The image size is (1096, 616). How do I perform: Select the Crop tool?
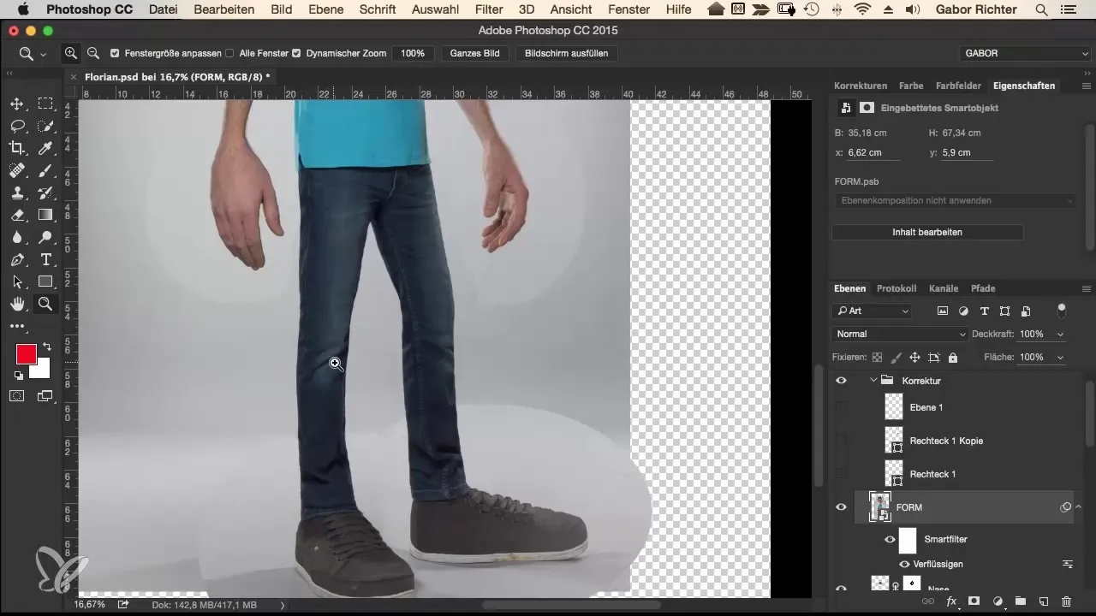16,149
